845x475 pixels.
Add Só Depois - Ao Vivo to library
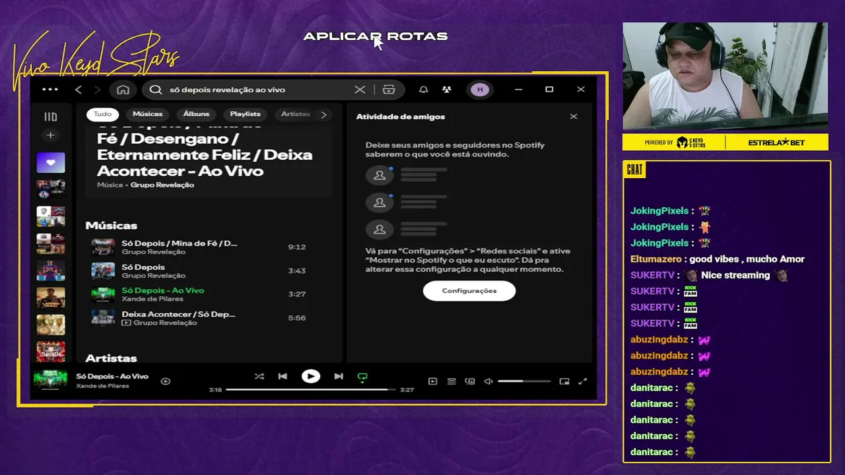point(166,381)
